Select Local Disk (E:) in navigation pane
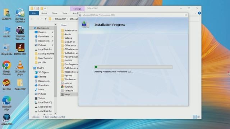The height and width of the screenshot is (129, 230). pos(43,107)
